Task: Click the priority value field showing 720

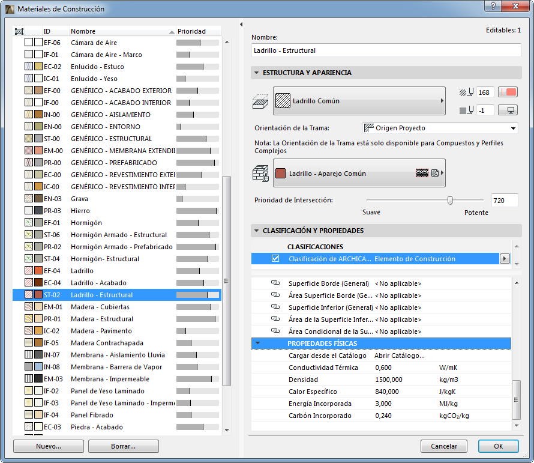Action: (505, 201)
